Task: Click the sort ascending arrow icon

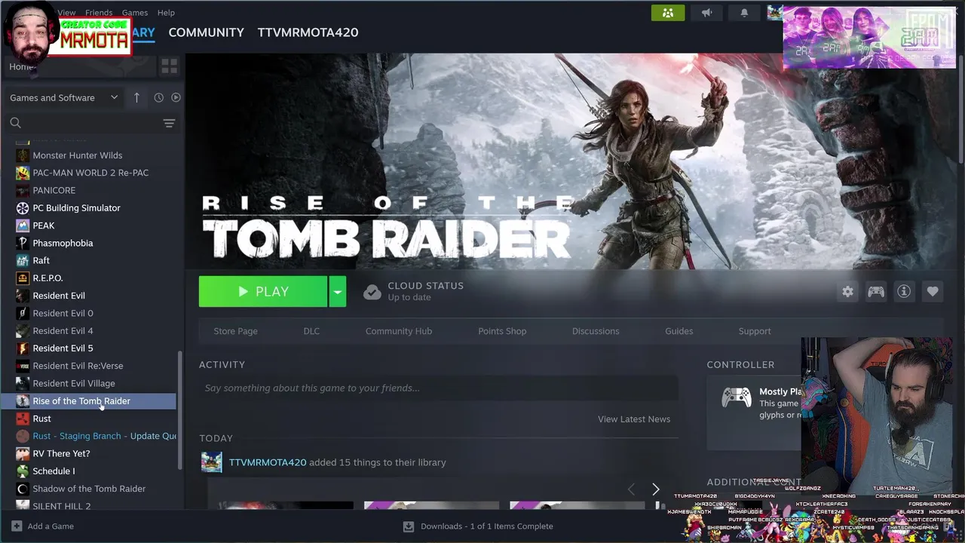Action: (136, 97)
